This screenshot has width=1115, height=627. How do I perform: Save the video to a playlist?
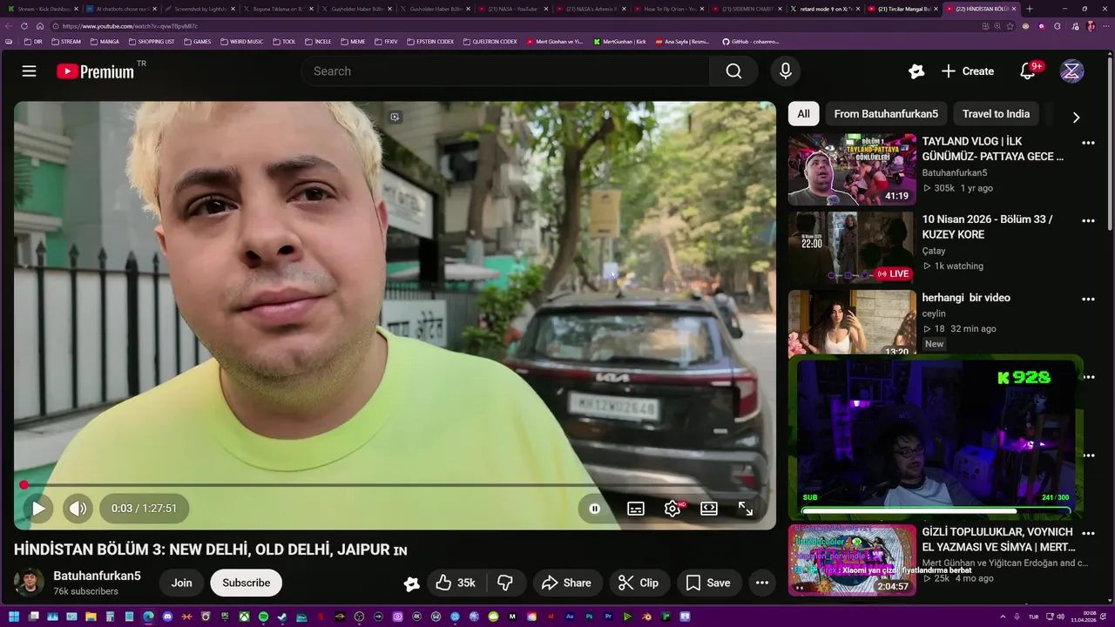tap(708, 583)
